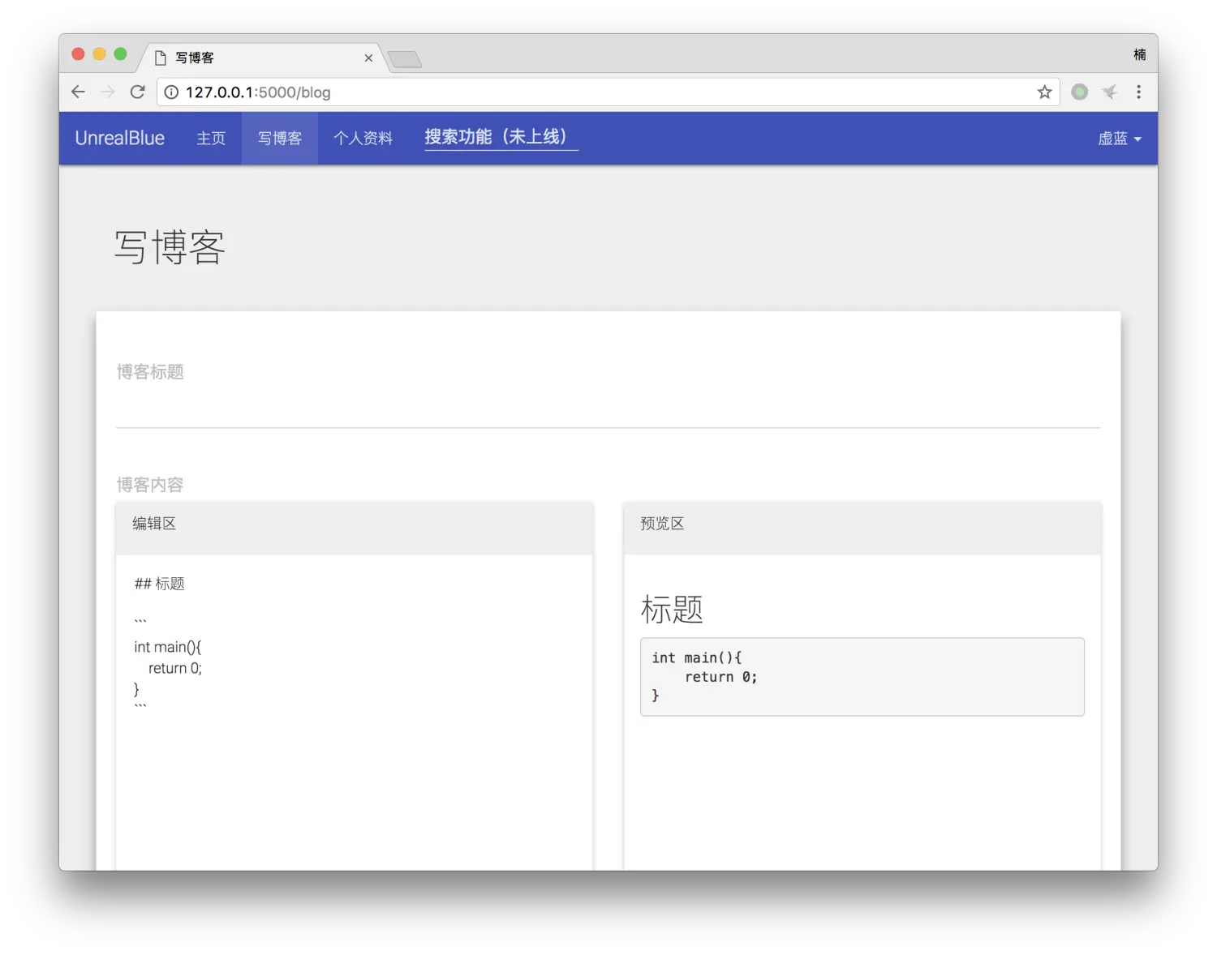1217x955 pixels.
Task: Select the 'int main(){' line in editor
Action: [168, 647]
